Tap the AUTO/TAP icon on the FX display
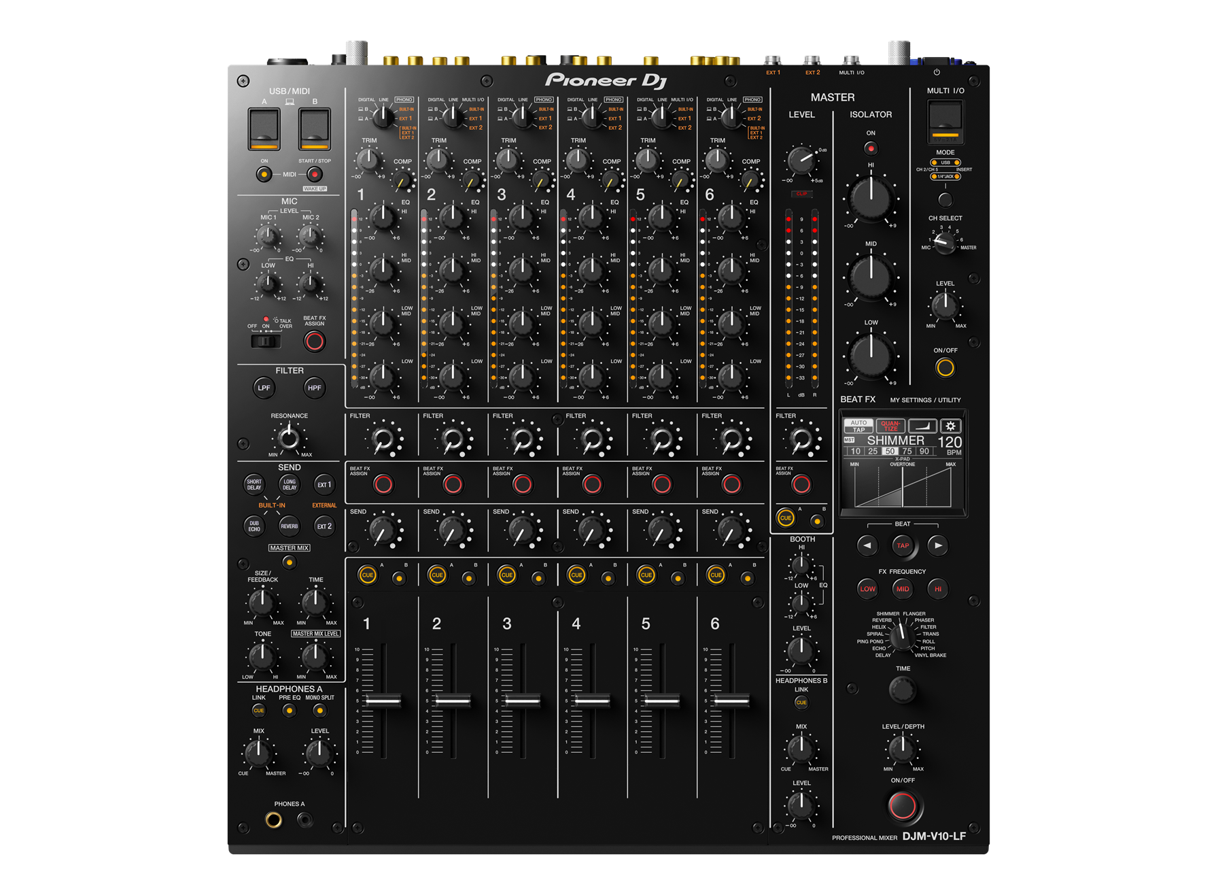1218x895 pixels. [x=858, y=424]
